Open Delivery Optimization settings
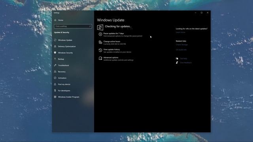This screenshot has width=253, height=142. tap(65, 47)
